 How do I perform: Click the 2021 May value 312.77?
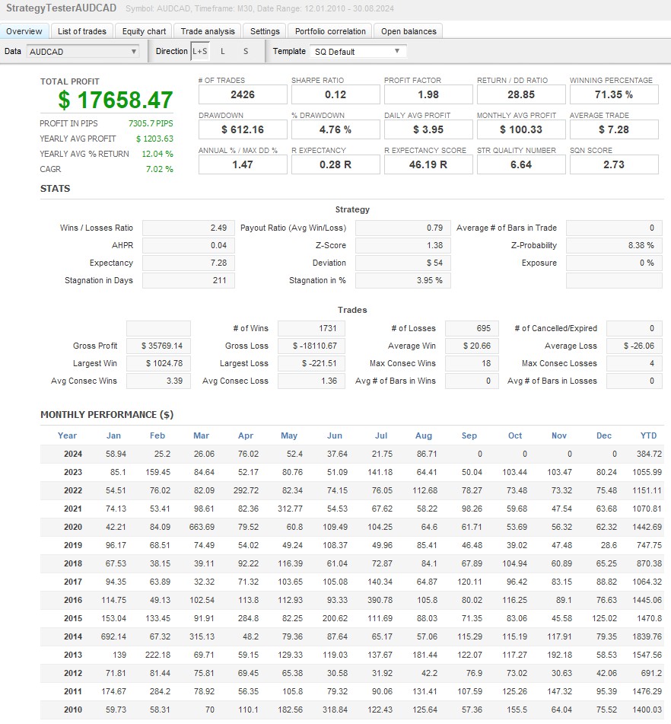coord(291,509)
